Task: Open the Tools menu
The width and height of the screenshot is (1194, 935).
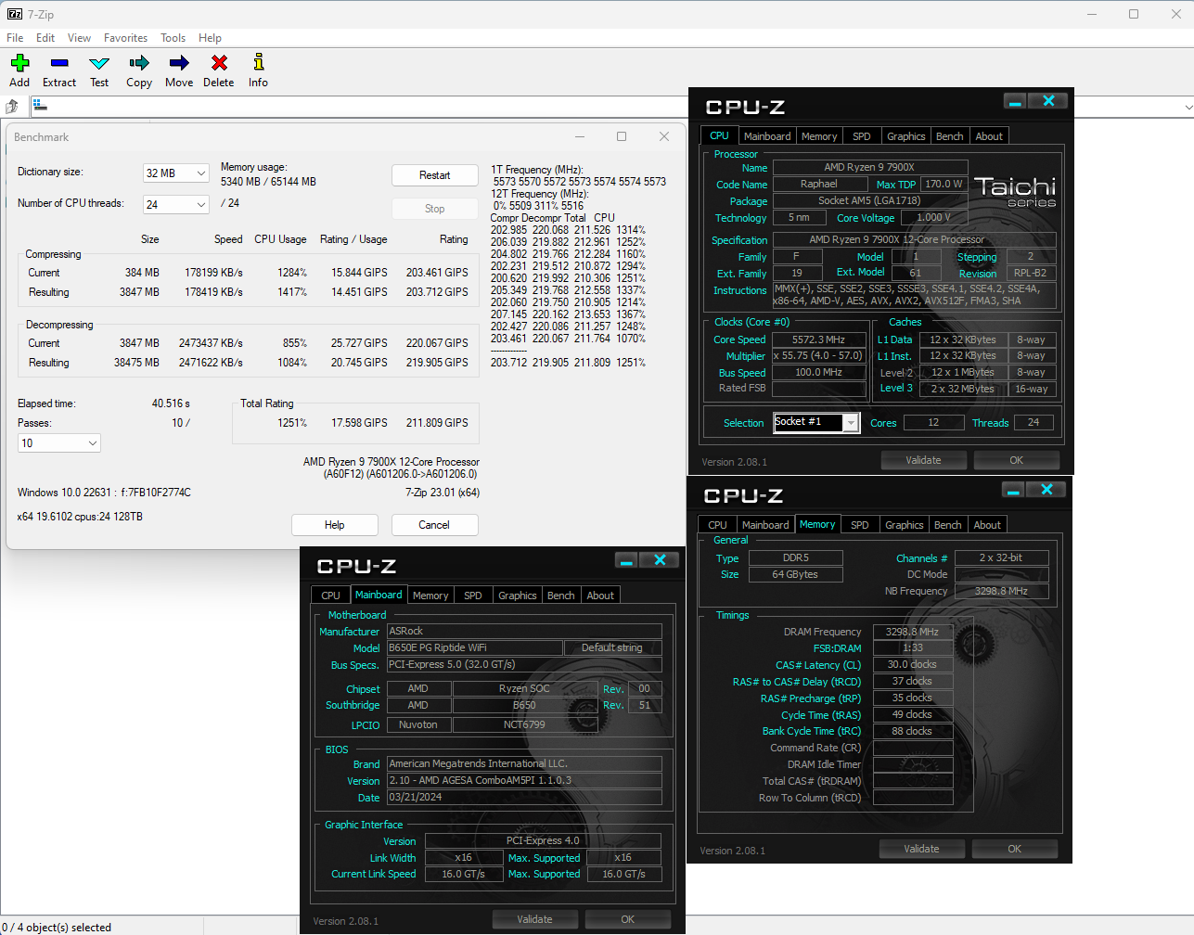Action: tap(173, 38)
